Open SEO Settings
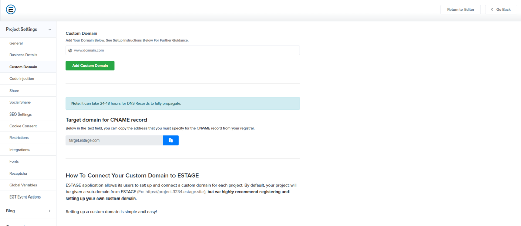521x226 pixels. pos(28,114)
